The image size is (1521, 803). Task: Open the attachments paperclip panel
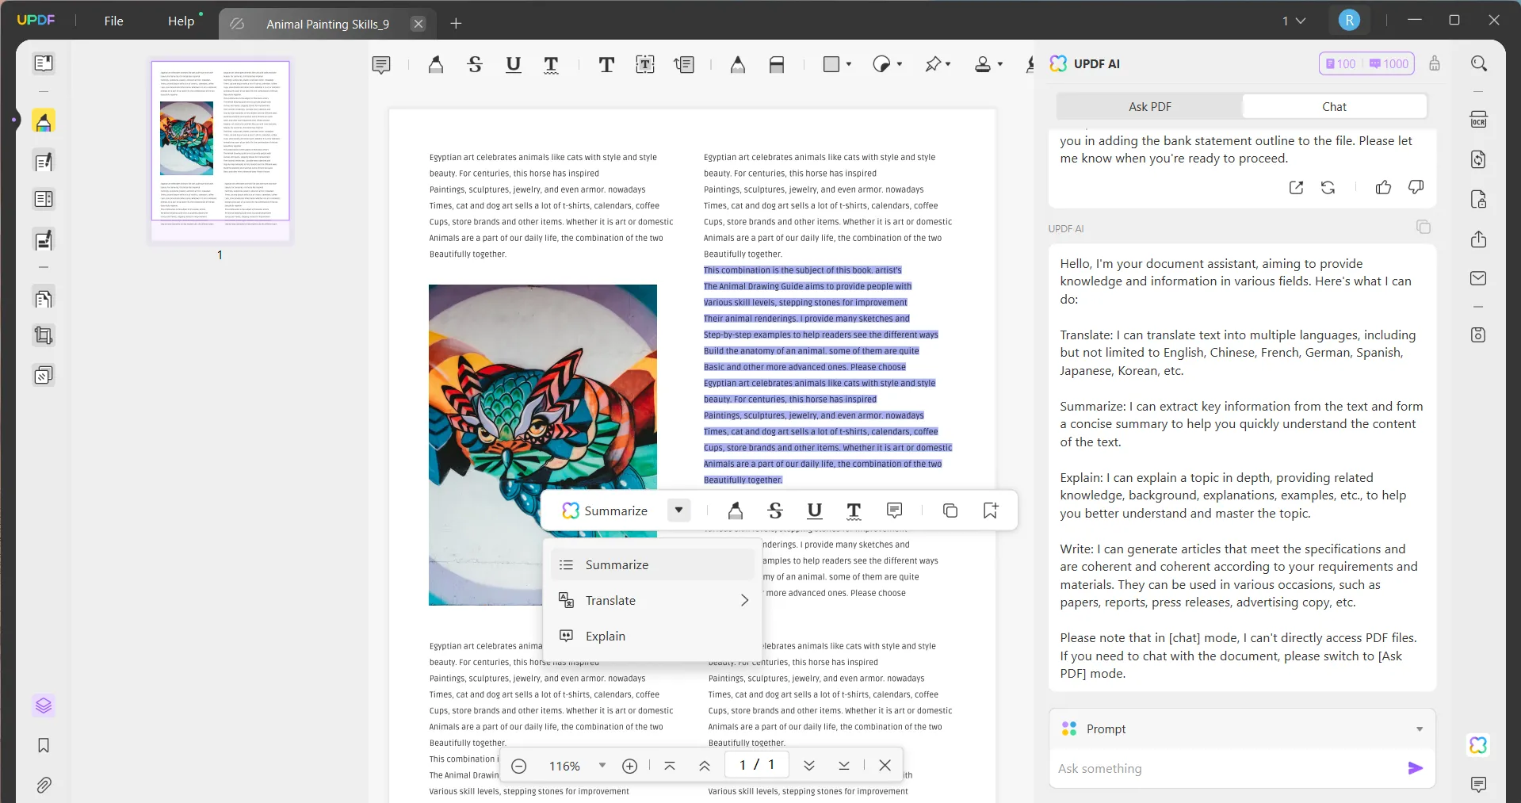click(44, 785)
